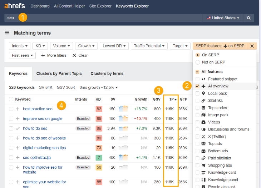Screen dimensions: 261x188
Task: Open the United States country dropdown
Action: tap(223, 18)
